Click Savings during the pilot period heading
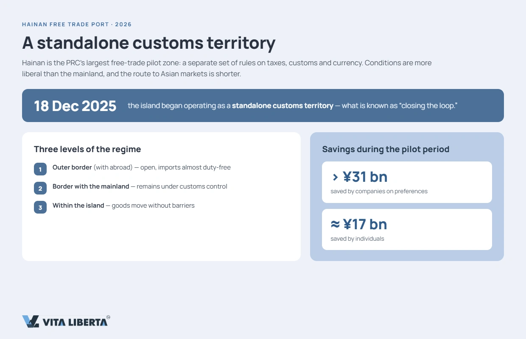Viewport: 526px width, 339px height. pos(386,149)
